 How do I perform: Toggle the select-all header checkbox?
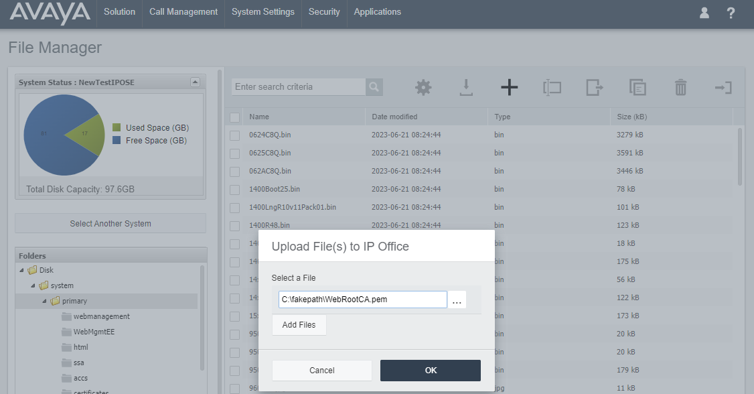[234, 117]
